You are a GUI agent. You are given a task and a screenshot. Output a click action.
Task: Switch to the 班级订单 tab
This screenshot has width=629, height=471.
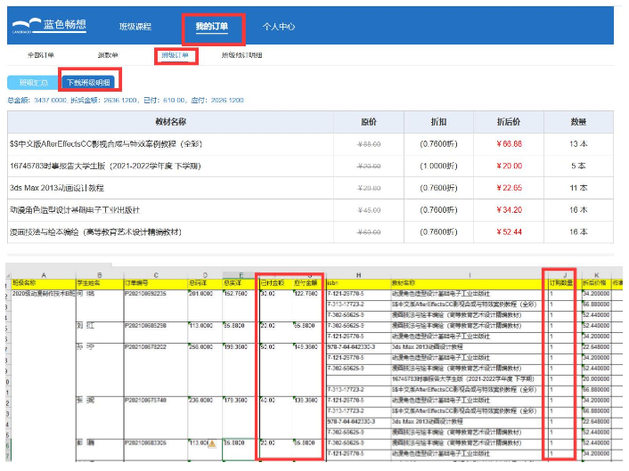(x=176, y=55)
